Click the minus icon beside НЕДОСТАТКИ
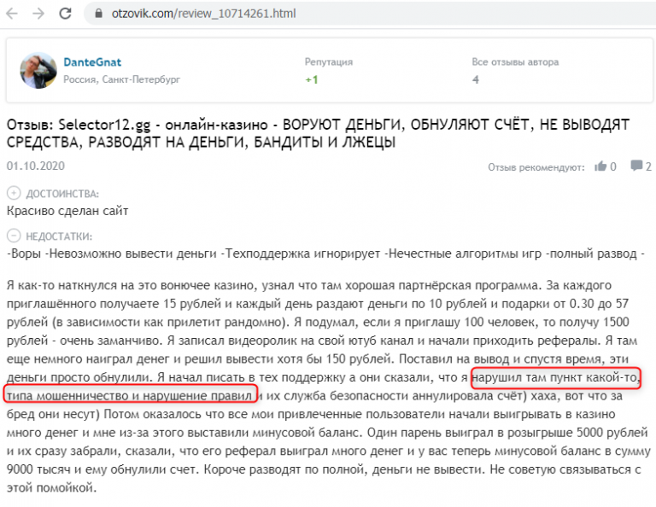The height and width of the screenshot is (507, 656). coord(13,236)
